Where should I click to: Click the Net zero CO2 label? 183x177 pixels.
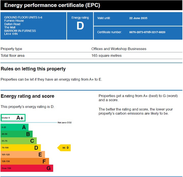click(x=65, y=123)
